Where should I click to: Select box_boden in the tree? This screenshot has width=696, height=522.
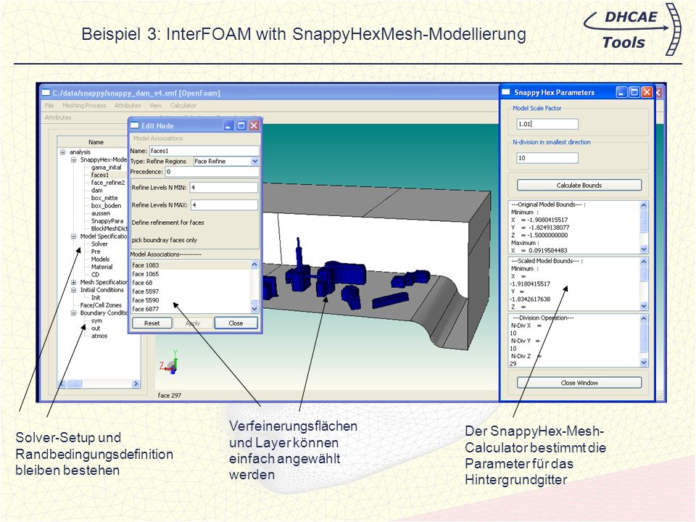(106, 205)
